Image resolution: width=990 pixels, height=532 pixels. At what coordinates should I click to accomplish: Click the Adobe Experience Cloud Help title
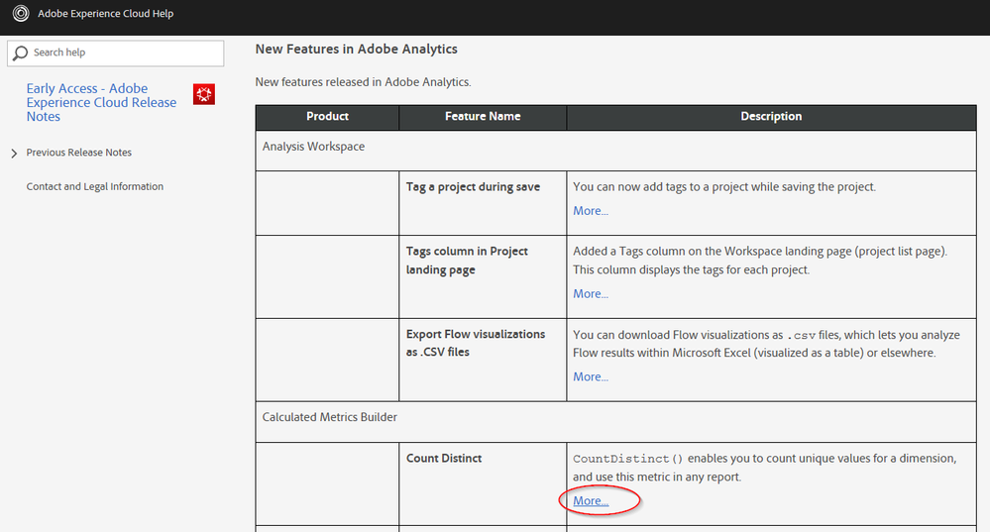105,15
